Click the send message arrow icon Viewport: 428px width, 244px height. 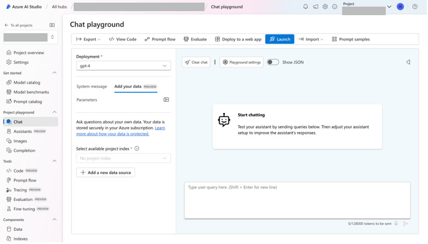(406, 223)
